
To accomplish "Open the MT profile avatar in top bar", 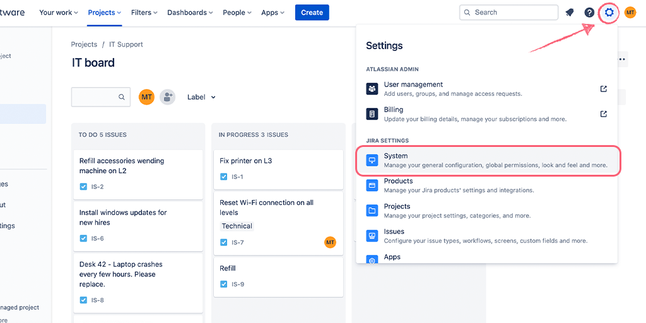I will point(630,13).
